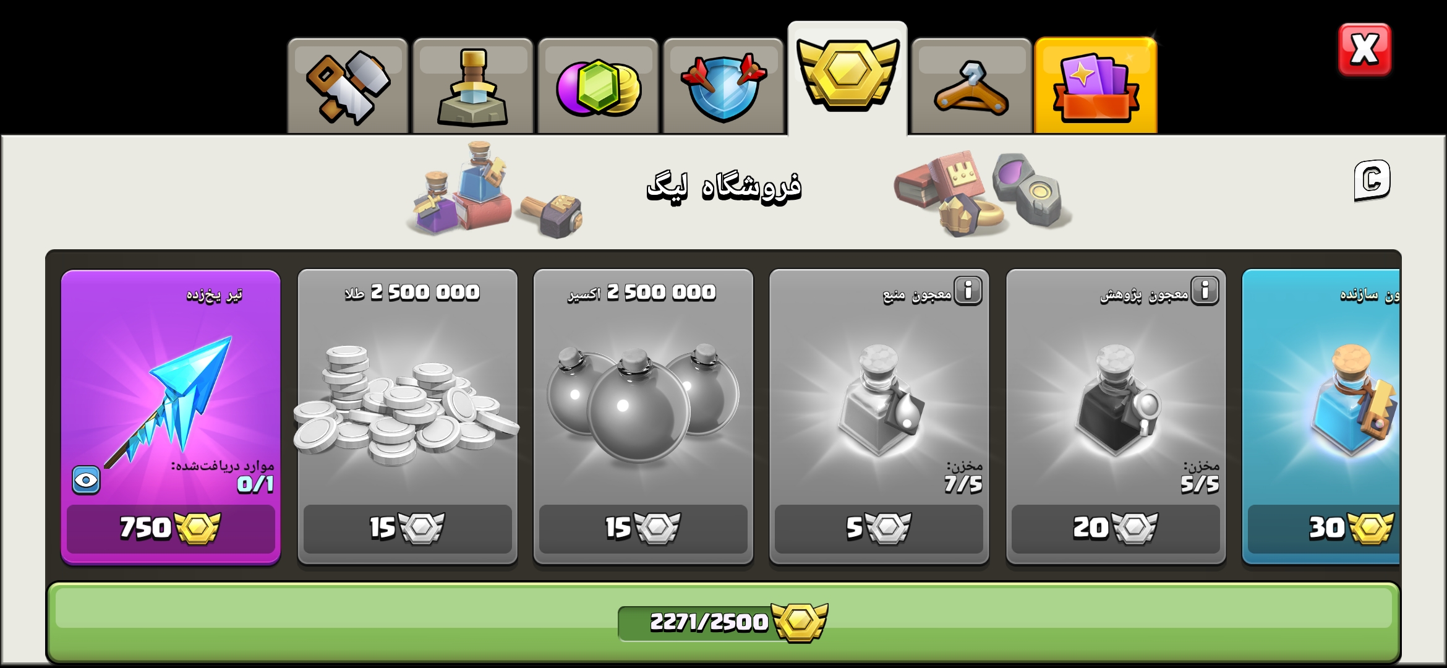Screen dimensions: 1447x668
Task: Select the builder potion card for 30 medals
Action: tap(1321, 416)
